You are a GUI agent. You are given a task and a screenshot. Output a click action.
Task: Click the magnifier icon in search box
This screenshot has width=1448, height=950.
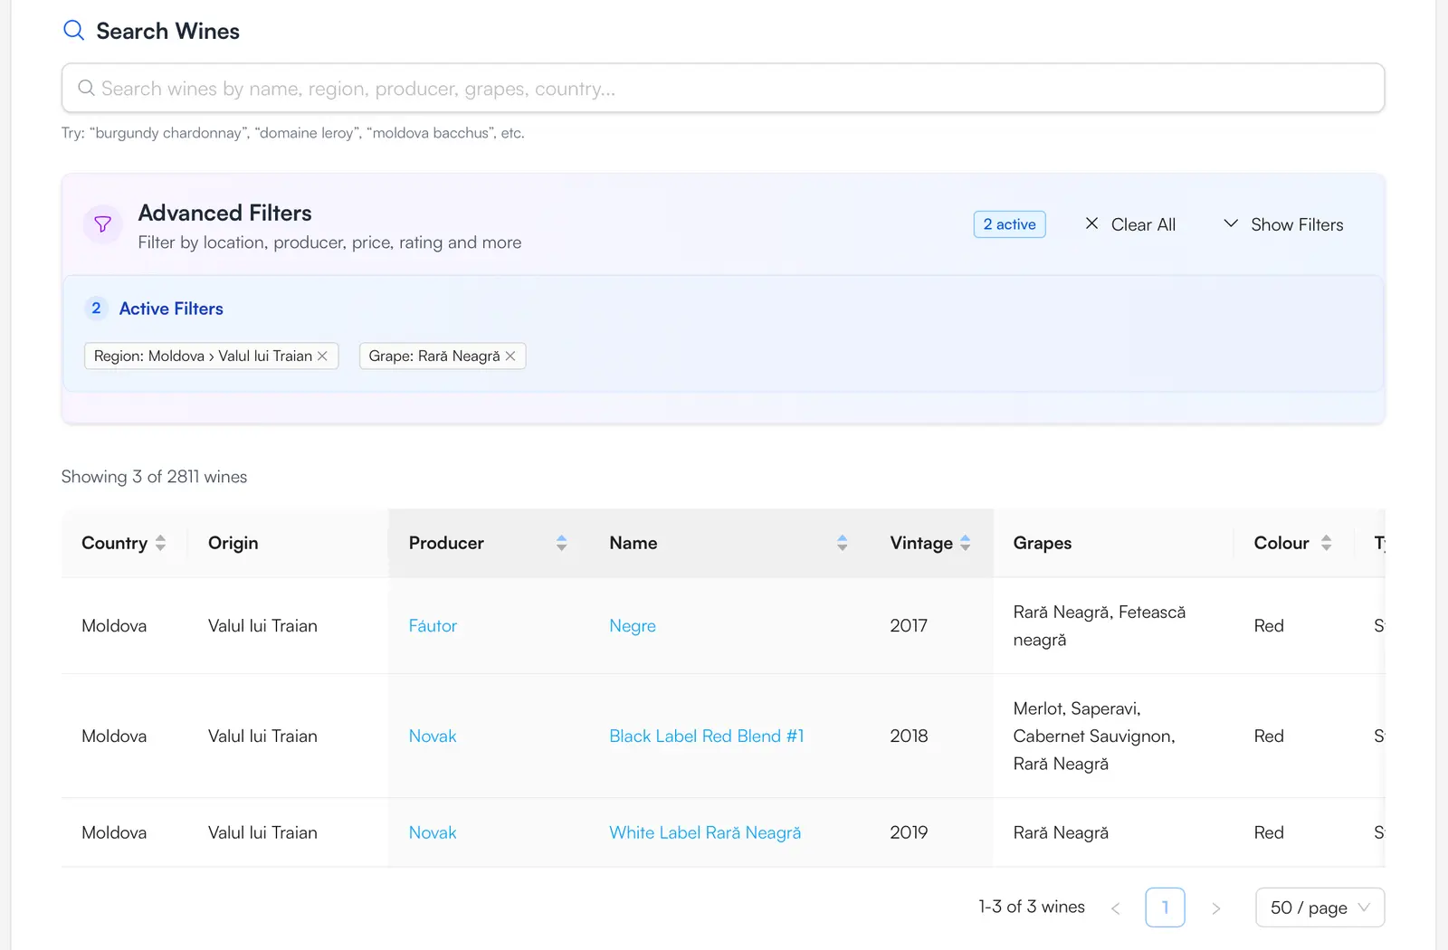click(x=86, y=89)
